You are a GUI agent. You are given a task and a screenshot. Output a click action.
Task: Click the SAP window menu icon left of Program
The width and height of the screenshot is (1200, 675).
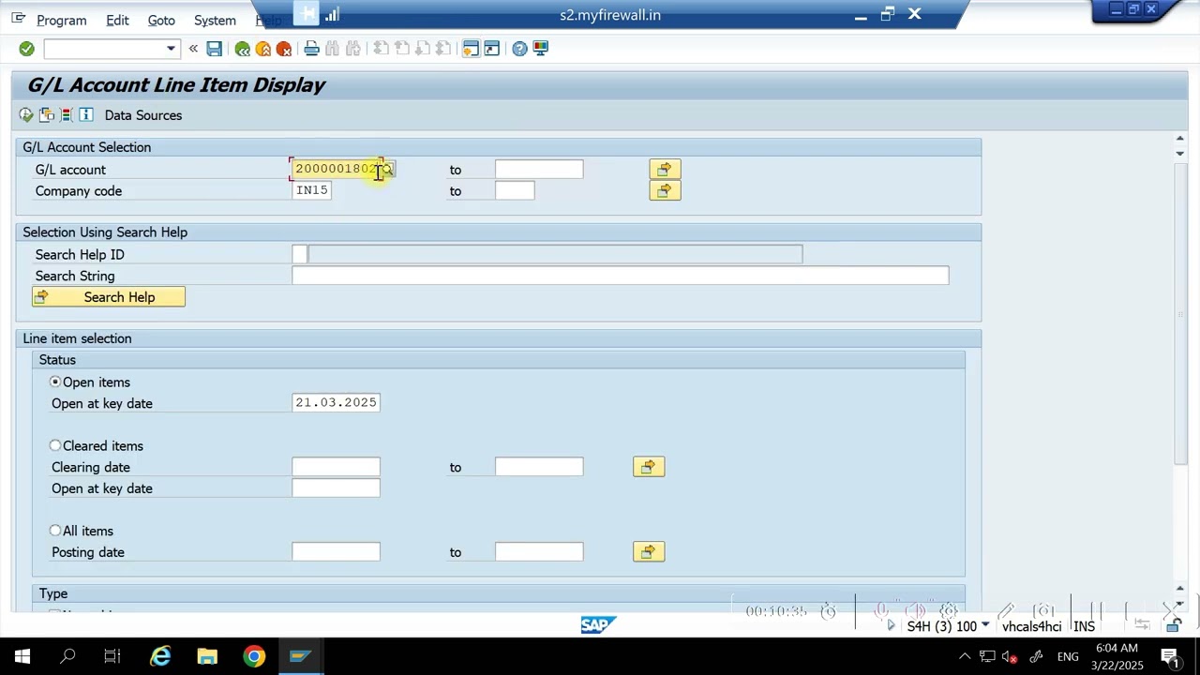point(18,19)
